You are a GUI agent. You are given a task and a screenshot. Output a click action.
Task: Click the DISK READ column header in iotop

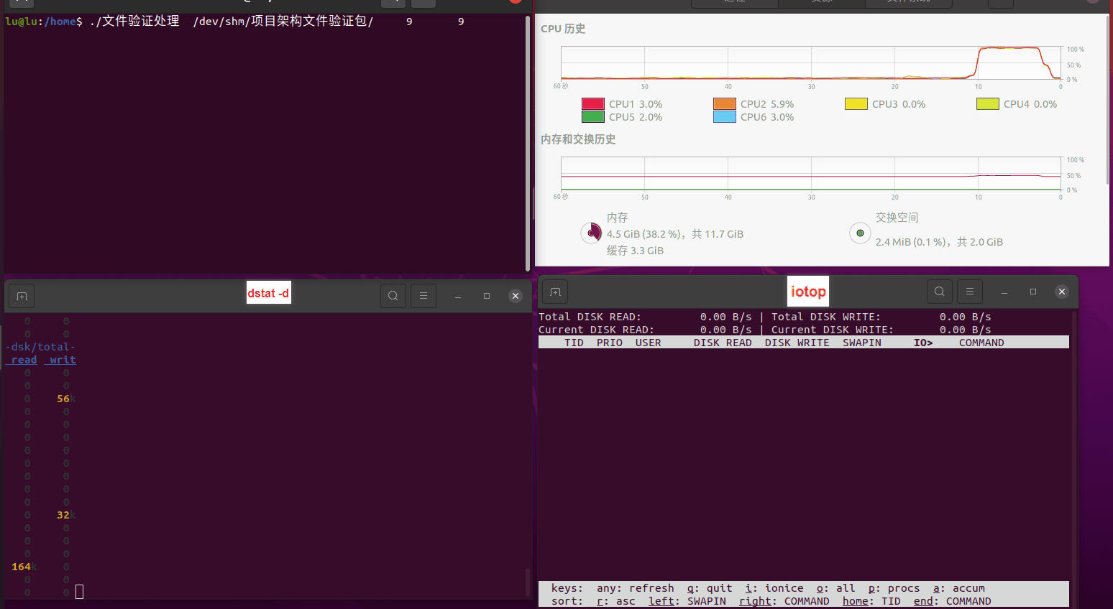pos(722,343)
